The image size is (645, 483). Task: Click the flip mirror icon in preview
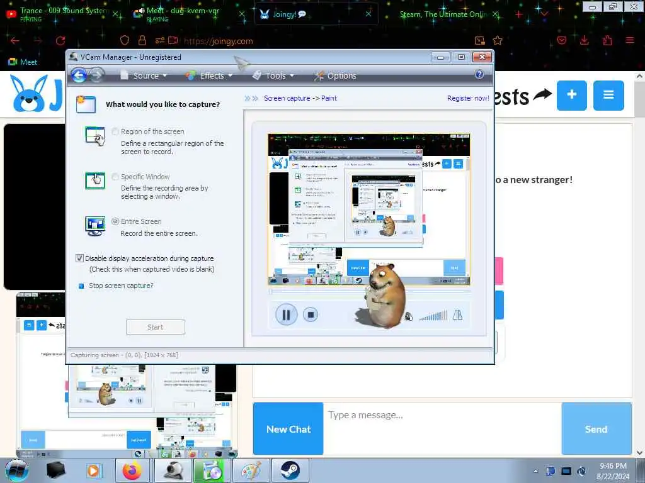[x=457, y=315]
